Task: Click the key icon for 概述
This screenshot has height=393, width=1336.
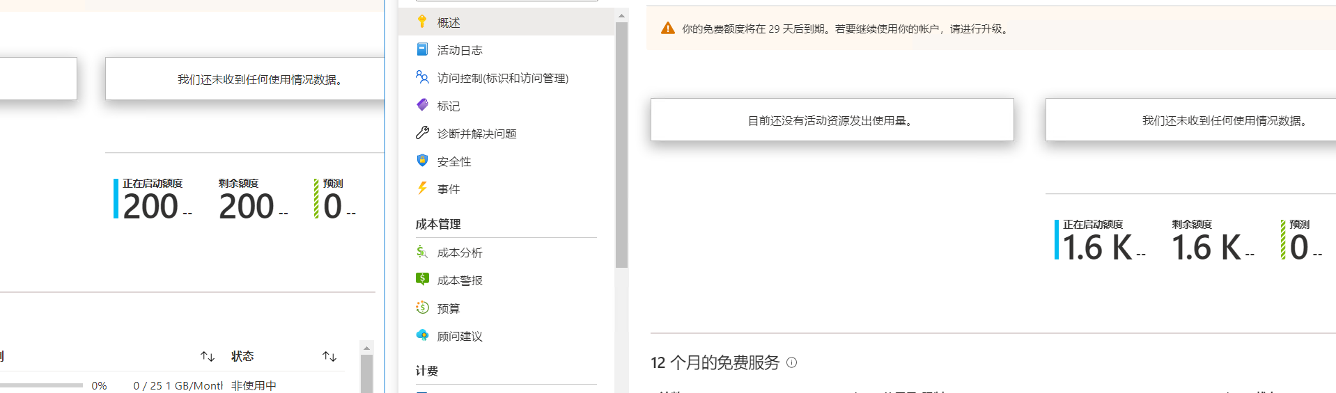Action: point(422,22)
